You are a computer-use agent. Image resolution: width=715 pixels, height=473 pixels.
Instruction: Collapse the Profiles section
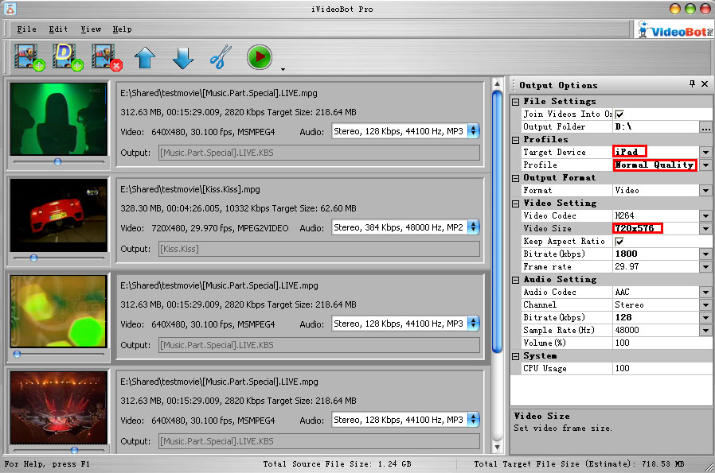coord(515,140)
